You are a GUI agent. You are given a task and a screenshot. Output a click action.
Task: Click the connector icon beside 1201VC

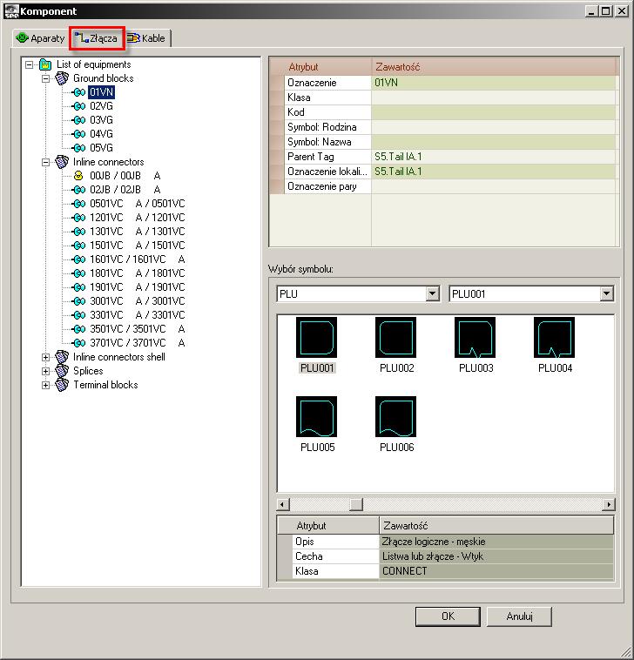click(x=78, y=218)
